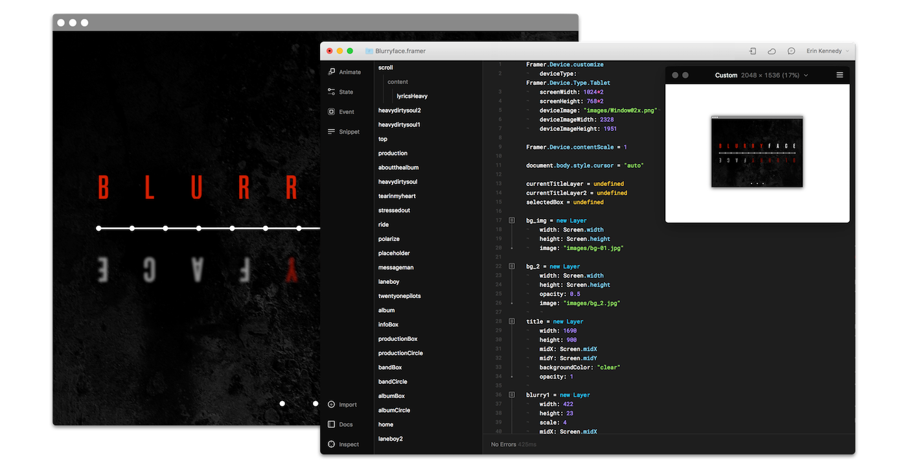
Task: Select the lyricsHeavy layer in the list
Action: 412,96
